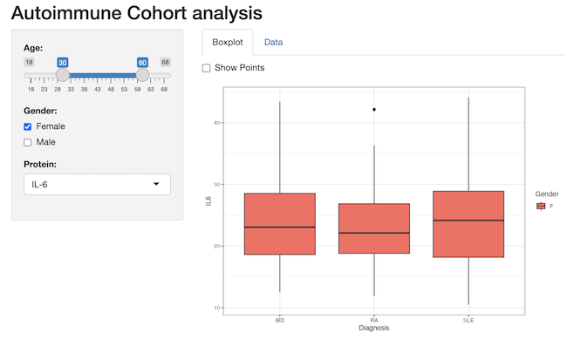Screen dimensions: 567x346
Task: Toggle the Show Points checkbox
Action: (206, 68)
